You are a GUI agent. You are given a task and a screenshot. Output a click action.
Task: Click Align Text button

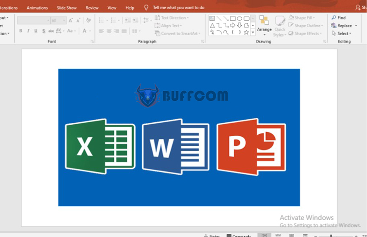pyautogui.click(x=168, y=26)
